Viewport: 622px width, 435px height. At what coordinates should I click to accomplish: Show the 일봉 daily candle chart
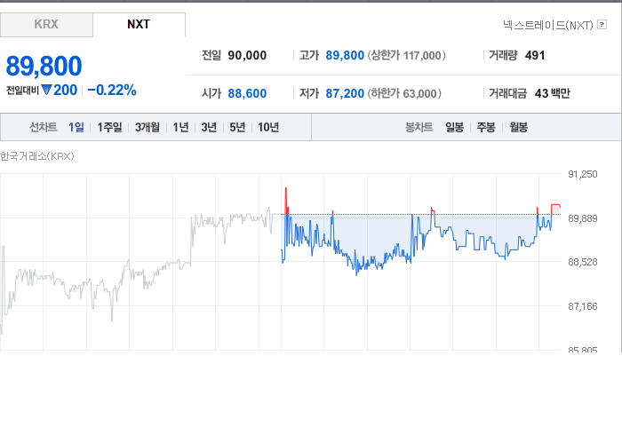(x=454, y=127)
